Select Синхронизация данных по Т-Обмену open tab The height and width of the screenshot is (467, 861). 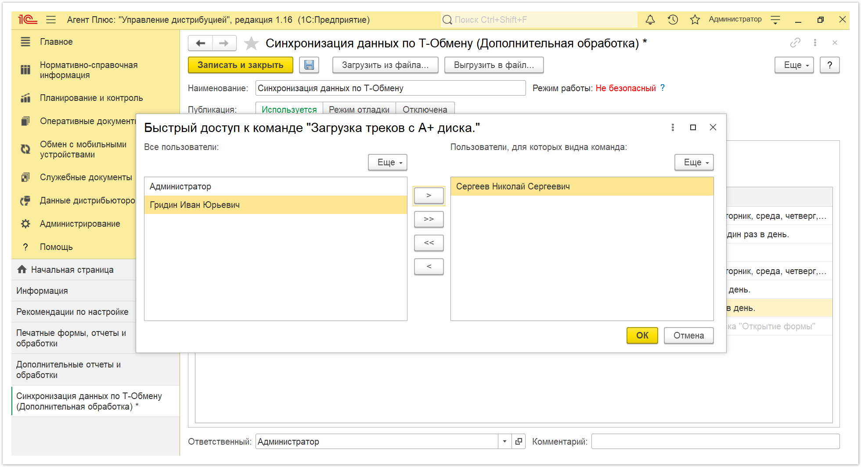coord(96,401)
